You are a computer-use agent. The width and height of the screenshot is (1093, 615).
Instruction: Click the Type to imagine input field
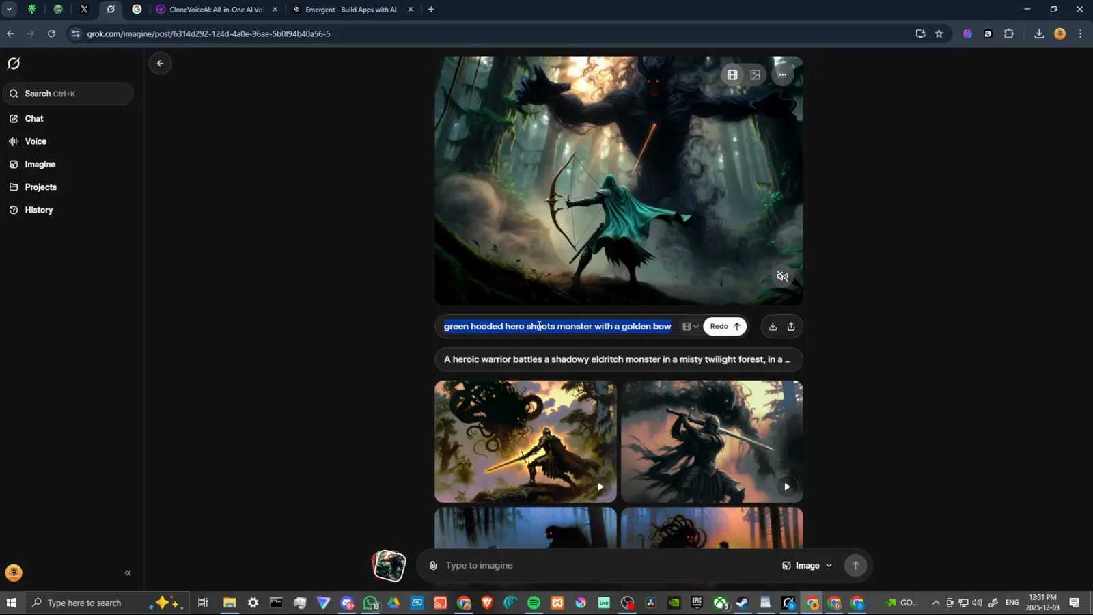tap(608, 566)
